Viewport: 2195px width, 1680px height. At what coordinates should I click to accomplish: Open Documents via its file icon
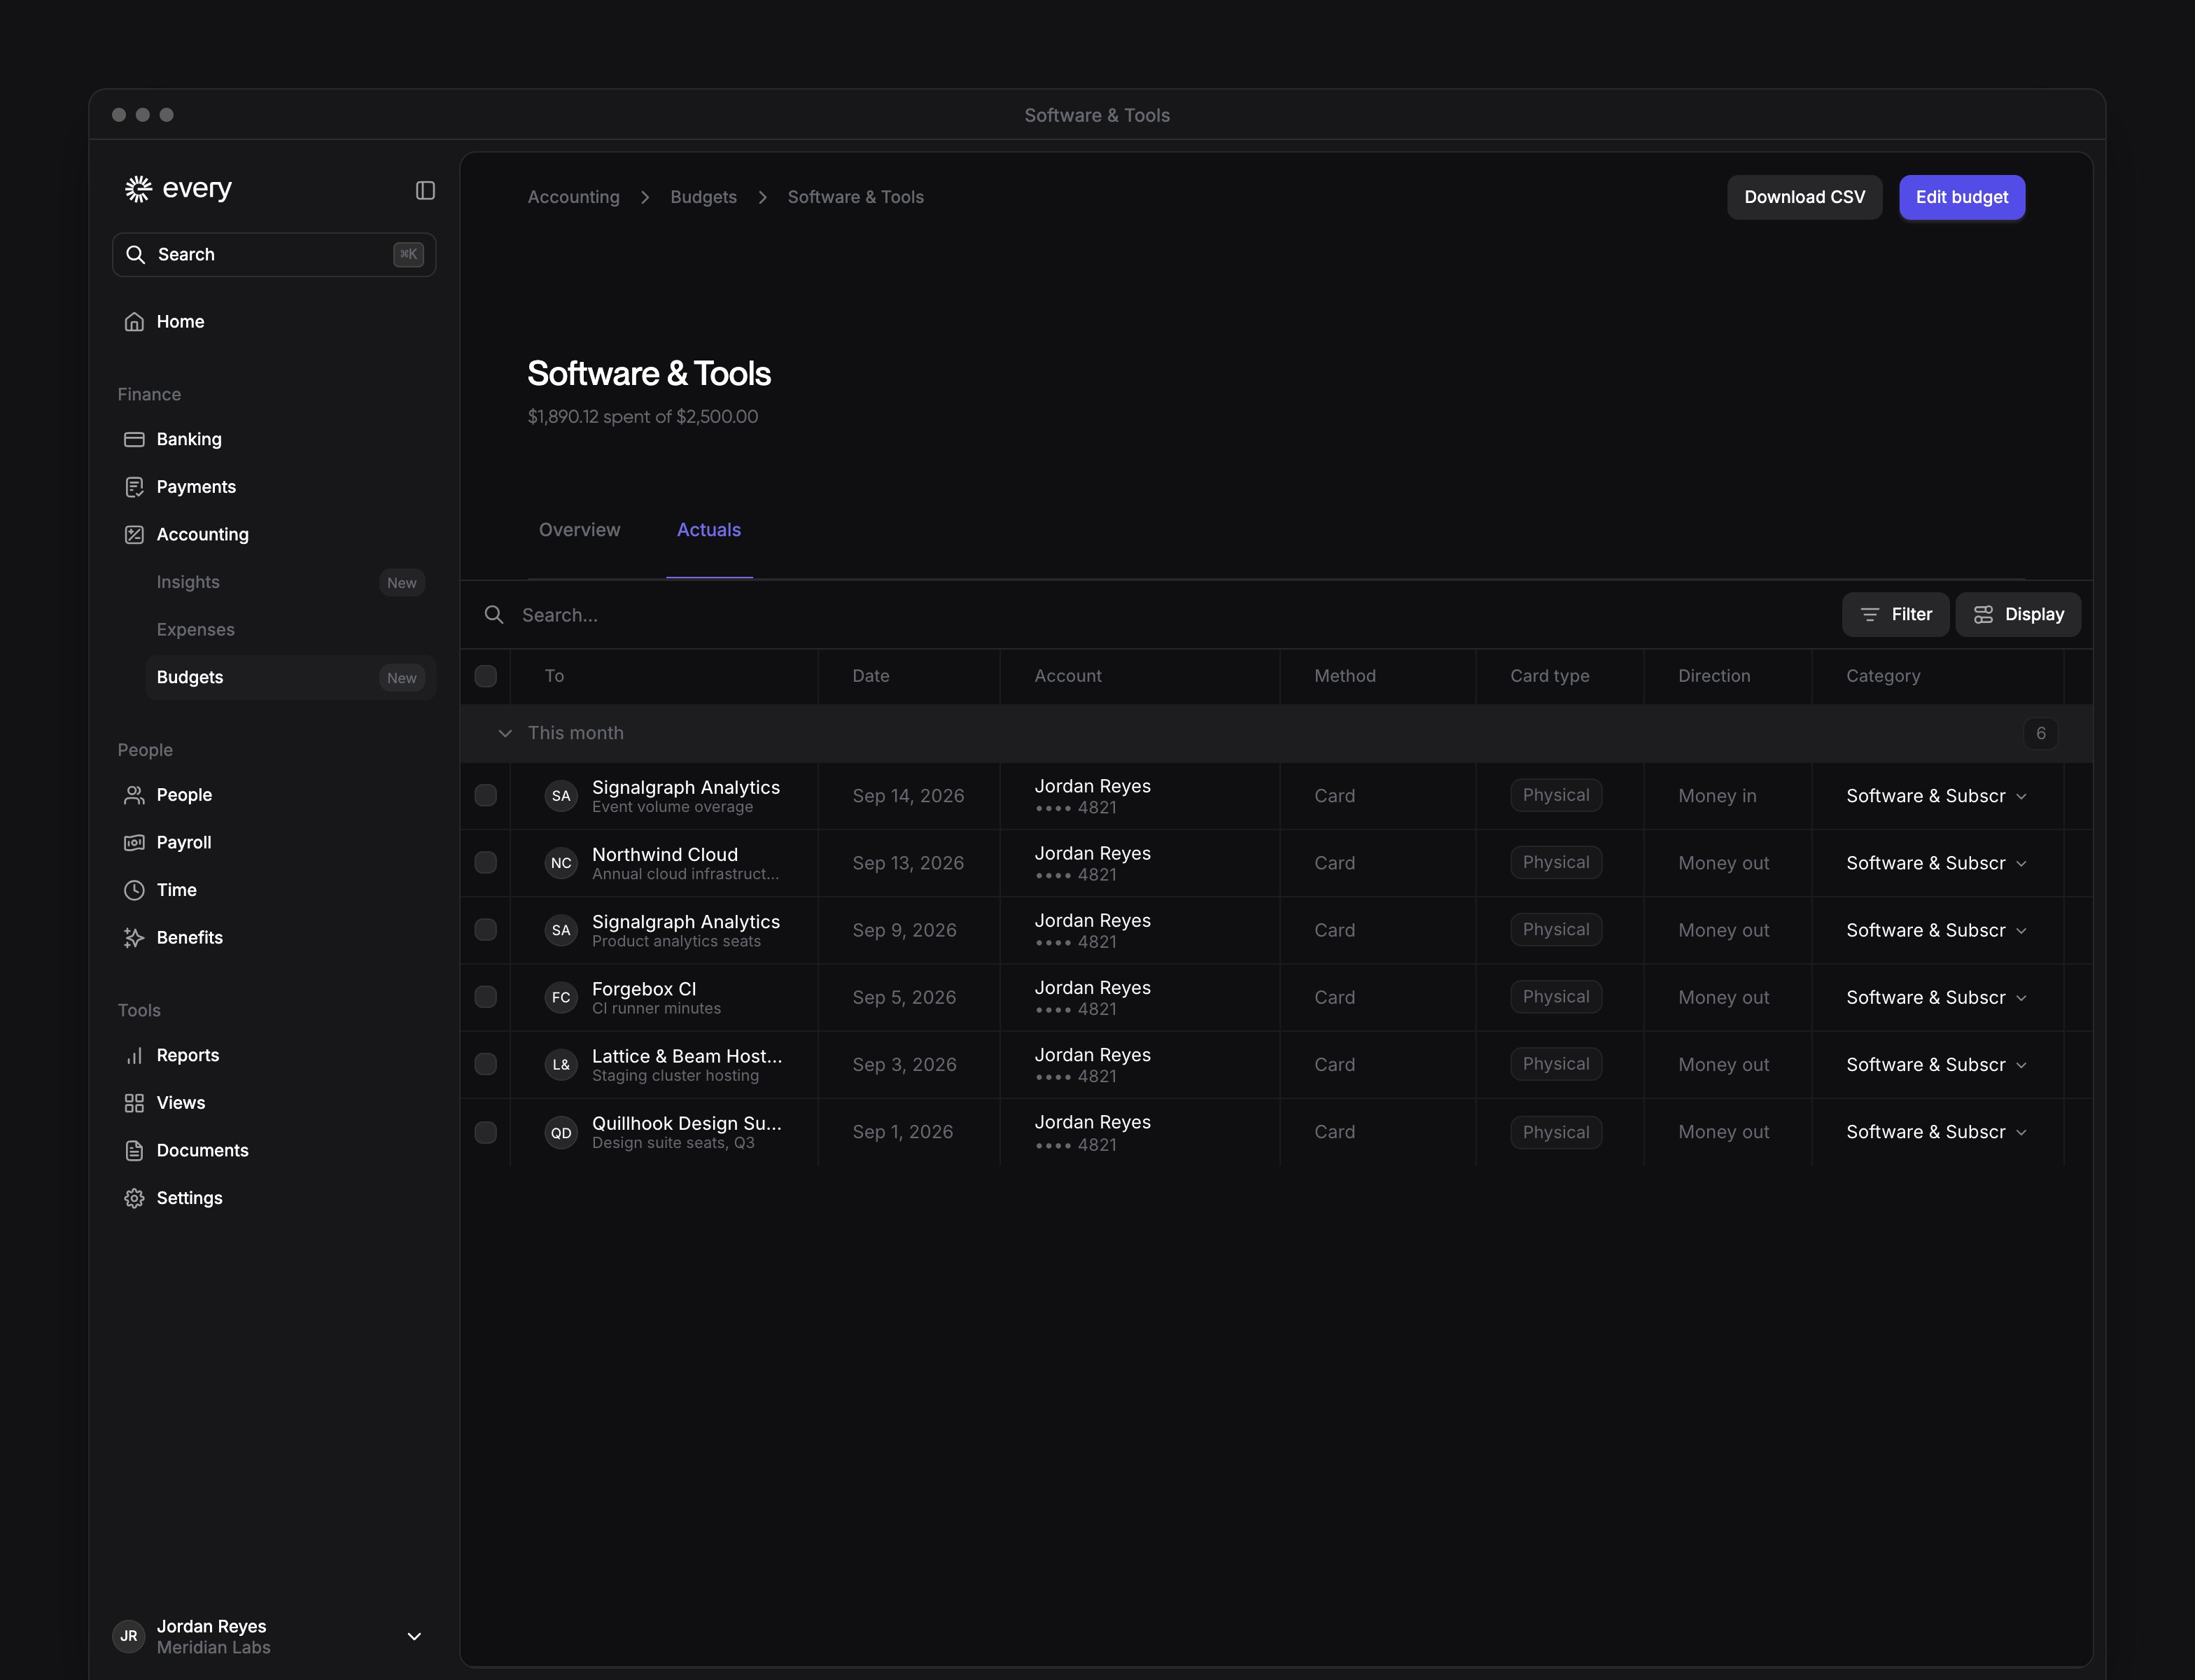[134, 1151]
